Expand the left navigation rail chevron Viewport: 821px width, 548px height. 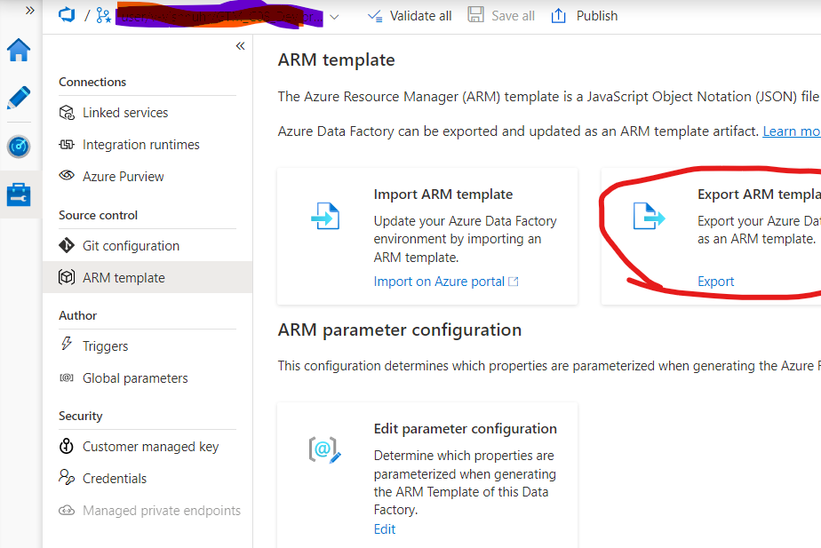(29, 10)
